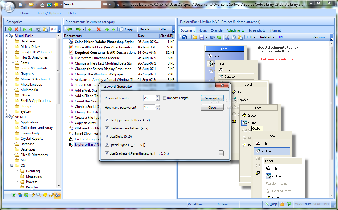The image size is (338, 210).
Task: Add a category with the green plus icon
Action: tap(10, 29)
